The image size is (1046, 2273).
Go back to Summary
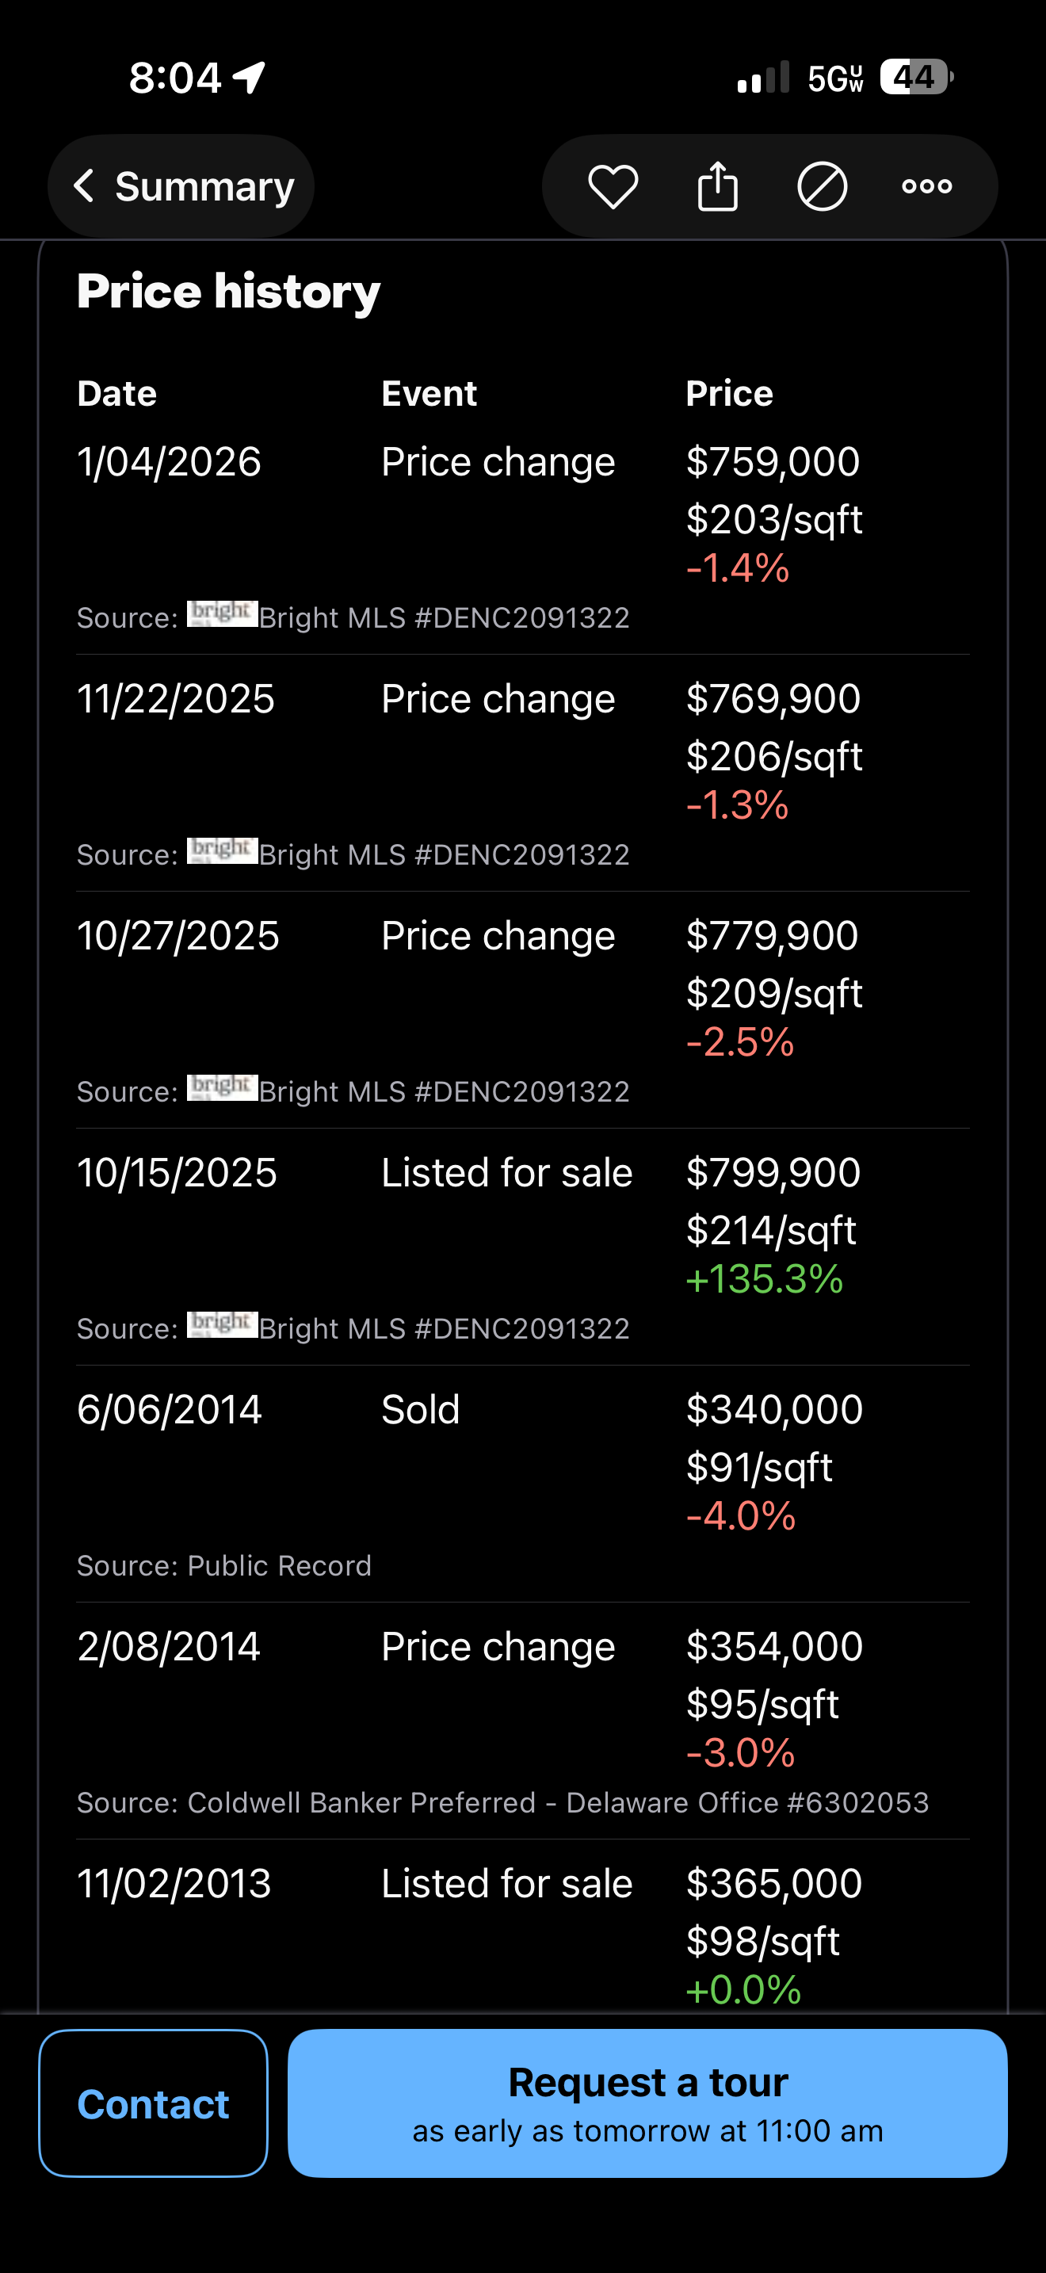click(181, 186)
